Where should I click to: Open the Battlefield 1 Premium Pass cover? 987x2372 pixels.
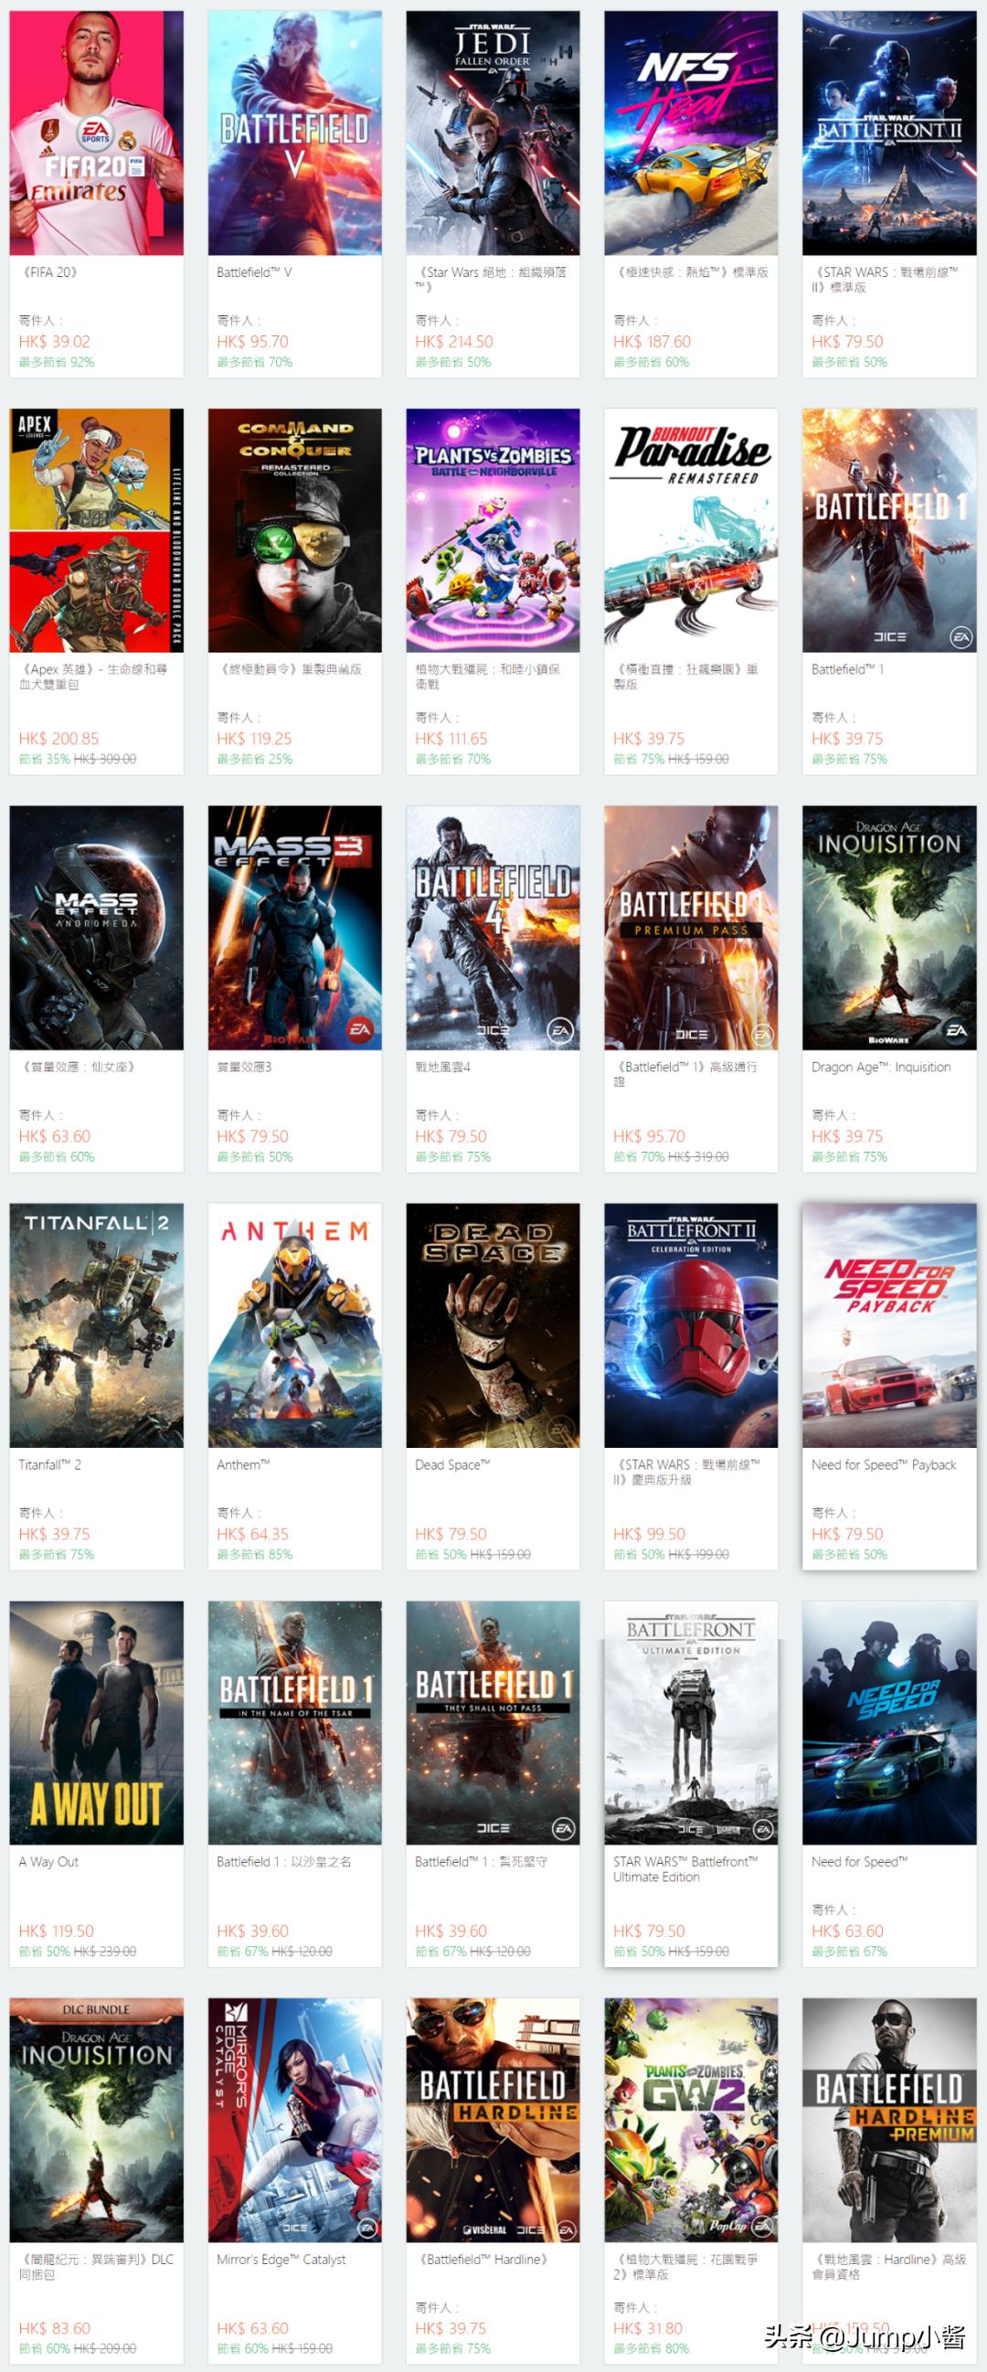(x=691, y=928)
